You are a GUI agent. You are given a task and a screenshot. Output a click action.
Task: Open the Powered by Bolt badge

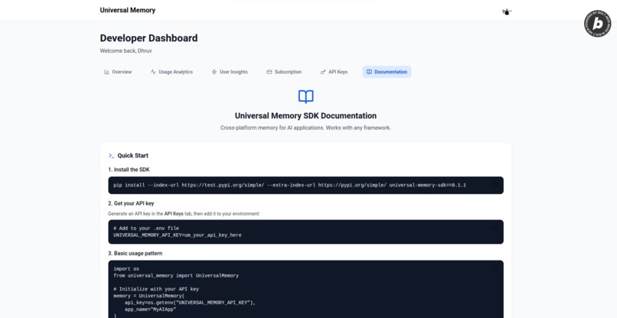[x=597, y=24]
